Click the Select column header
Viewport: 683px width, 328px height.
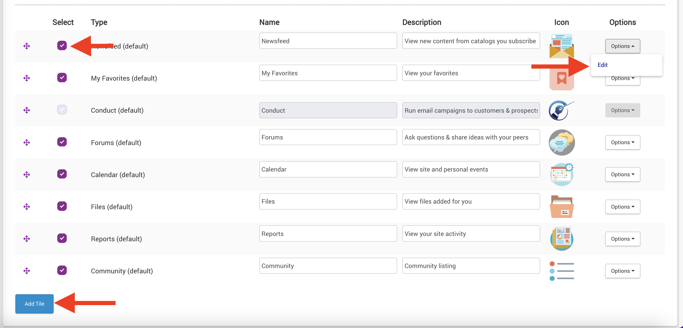click(x=63, y=22)
